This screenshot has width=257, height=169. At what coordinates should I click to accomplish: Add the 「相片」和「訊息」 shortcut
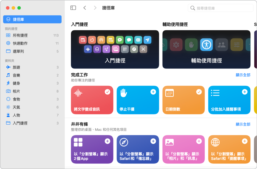(199, 141)
